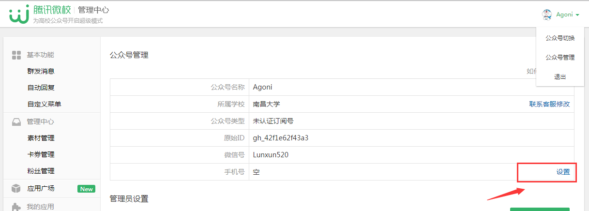The image size is (589, 211).
Task: Click the green New badge
Action: point(86,189)
